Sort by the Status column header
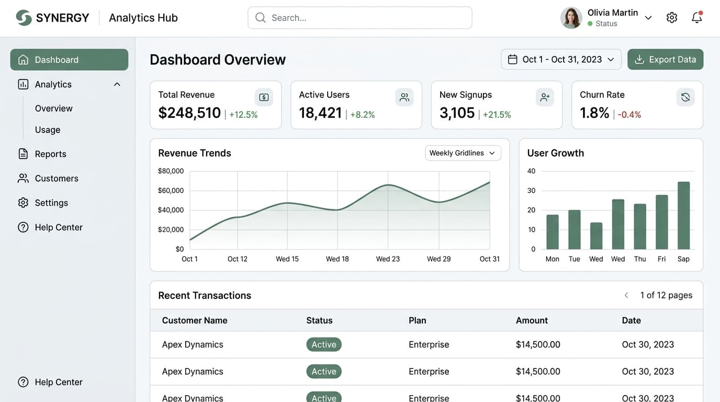The height and width of the screenshot is (402, 720). coord(319,320)
